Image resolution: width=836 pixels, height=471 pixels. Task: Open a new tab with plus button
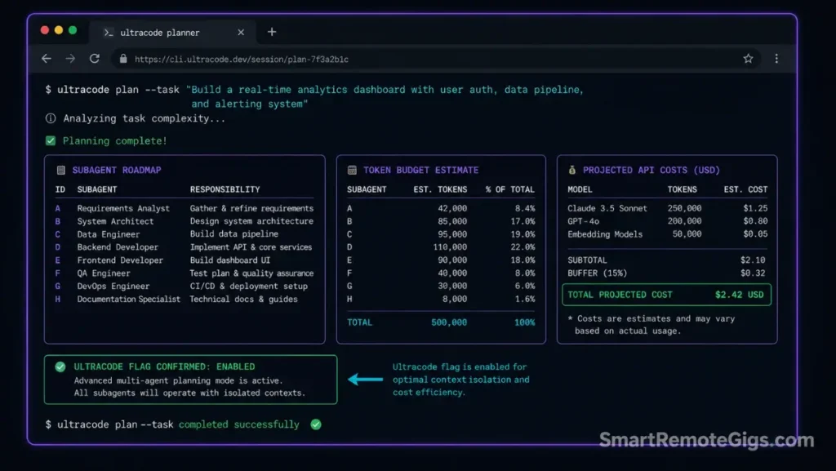[x=272, y=32]
